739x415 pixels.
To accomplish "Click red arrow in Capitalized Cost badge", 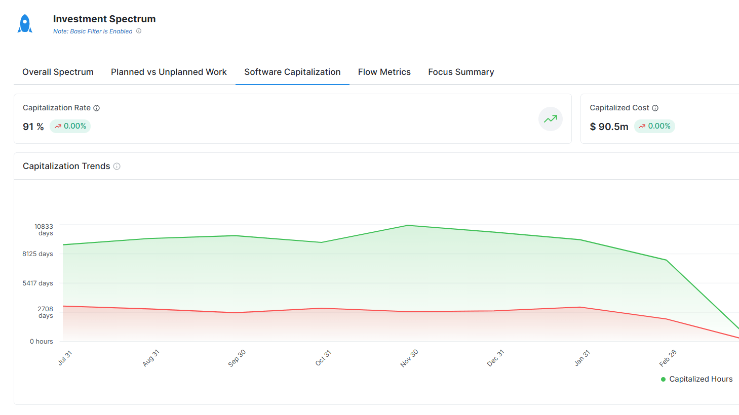I will (x=642, y=127).
